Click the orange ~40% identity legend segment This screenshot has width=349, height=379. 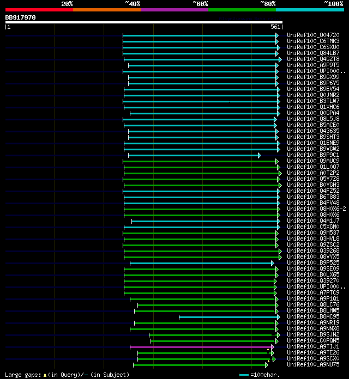[x=107, y=10]
